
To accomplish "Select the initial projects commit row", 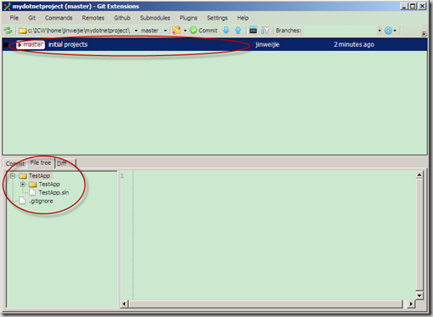I will [215, 44].
